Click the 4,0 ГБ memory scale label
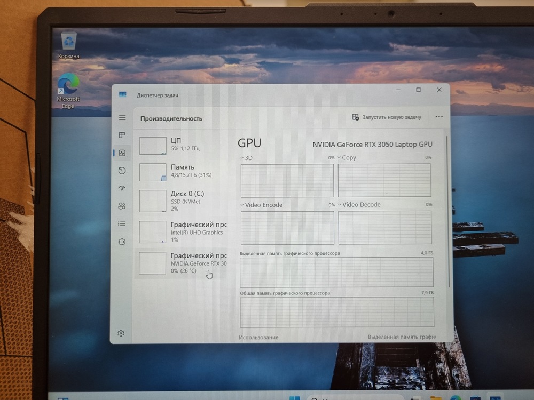The width and height of the screenshot is (534, 400). point(427,253)
